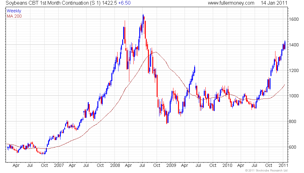Click the December 2008 low candle near 780

point(167,117)
